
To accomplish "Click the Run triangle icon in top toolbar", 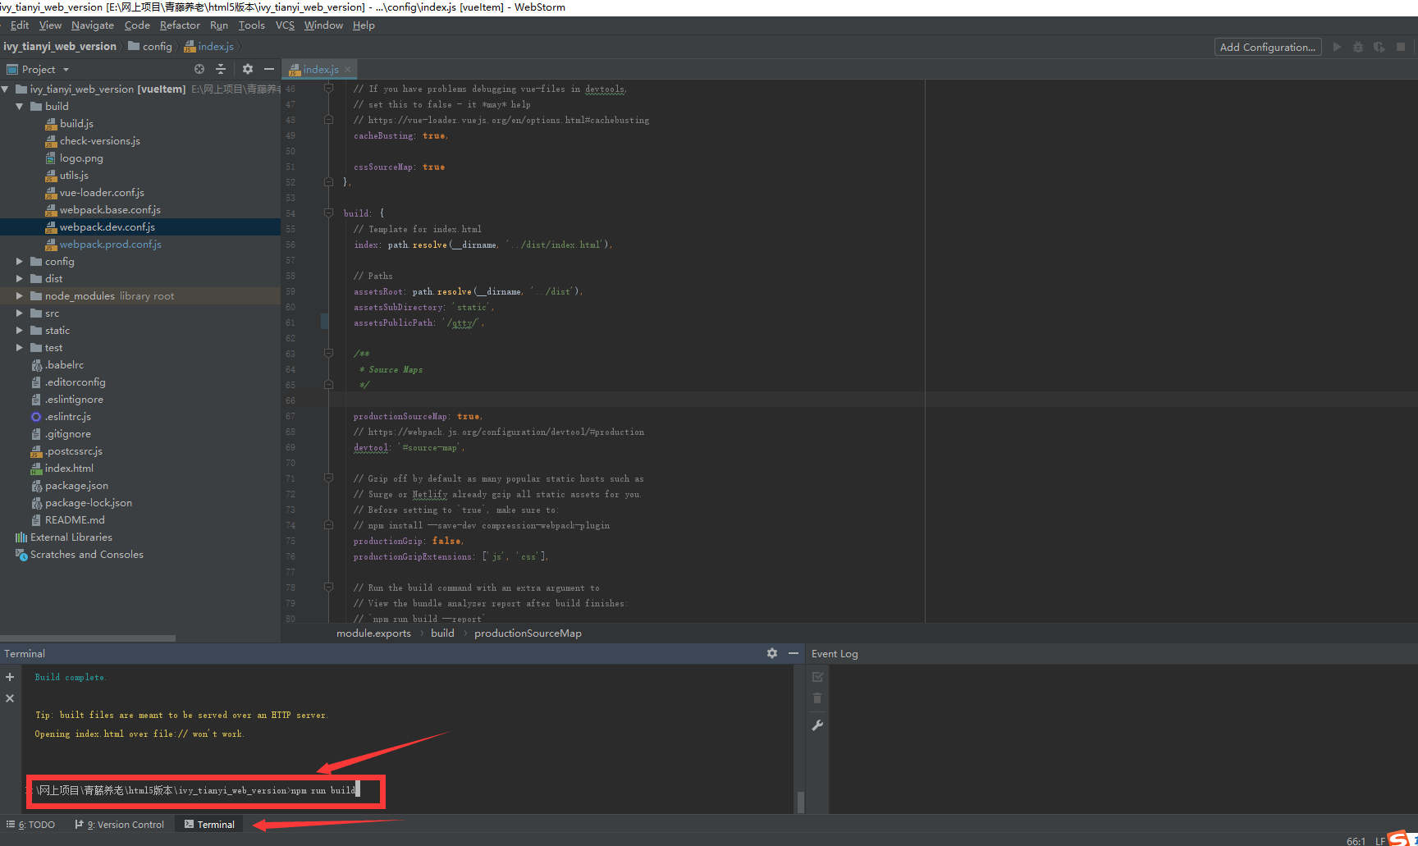I will (x=1337, y=47).
